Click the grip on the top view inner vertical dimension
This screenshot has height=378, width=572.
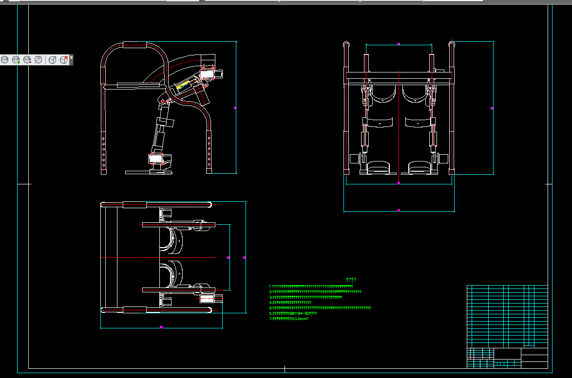point(229,257)
